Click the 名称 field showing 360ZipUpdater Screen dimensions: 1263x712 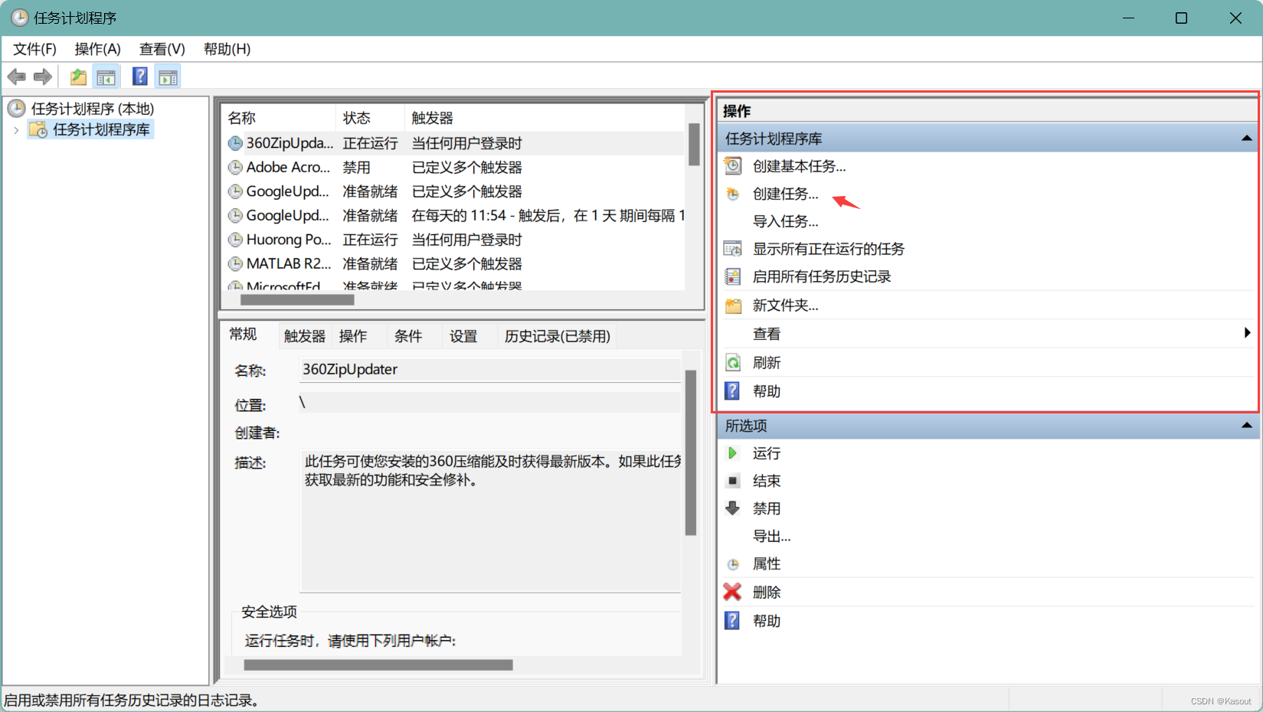(x=490, y=370)
